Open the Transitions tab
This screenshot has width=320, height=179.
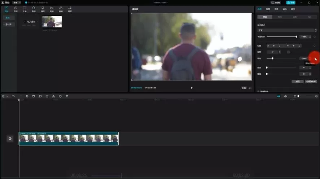[x=52, y=9]
